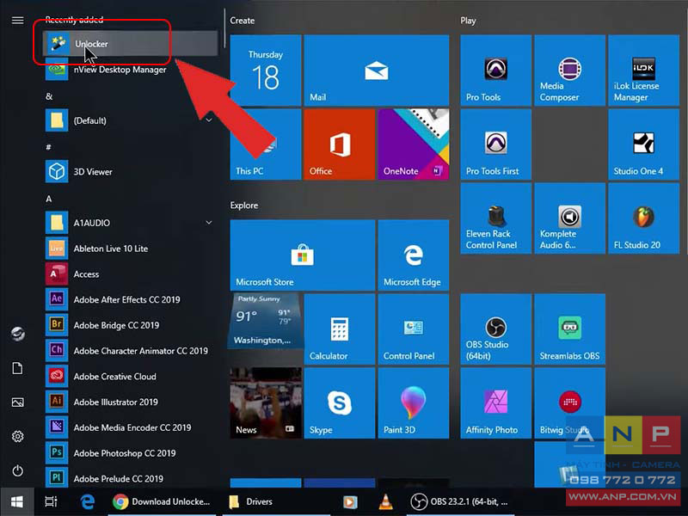Launch the Skype tile

[340, 402]
